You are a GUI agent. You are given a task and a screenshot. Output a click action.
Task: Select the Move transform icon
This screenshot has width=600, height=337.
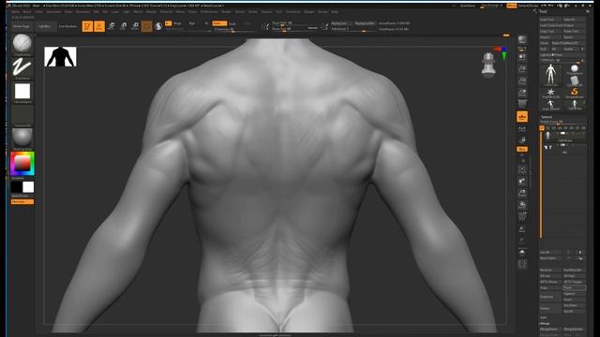click(x=112, y=26)
